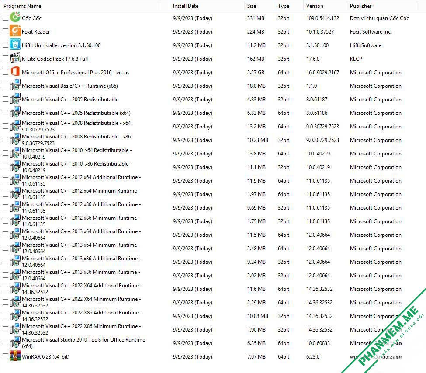Image resolution: width=426 pixels, height=373 pixels.
Task: Tick the Visual C++ 2005 Redistributable checkbox (not x64)
Action: coord(5,99)
